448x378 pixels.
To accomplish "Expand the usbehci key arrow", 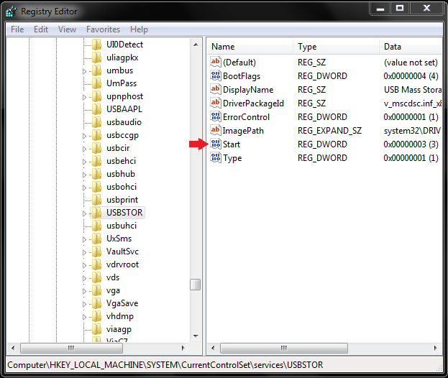I will tap(84, 162).
